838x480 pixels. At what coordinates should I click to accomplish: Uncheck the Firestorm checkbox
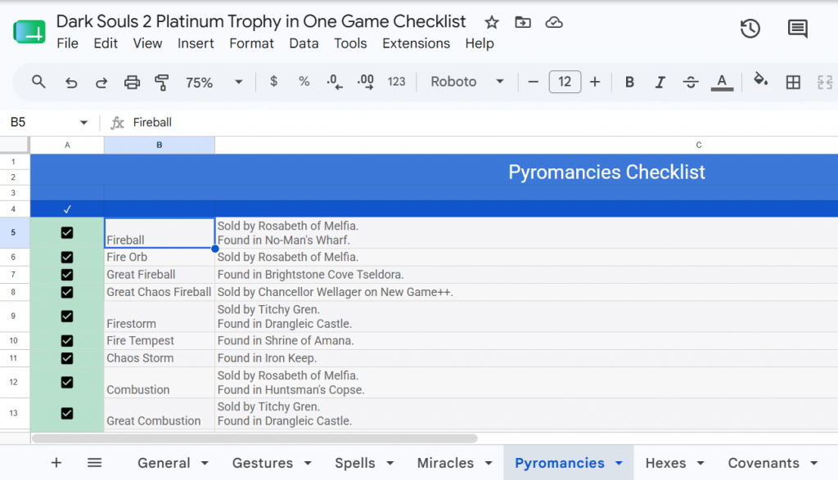(x=67, y=316)
